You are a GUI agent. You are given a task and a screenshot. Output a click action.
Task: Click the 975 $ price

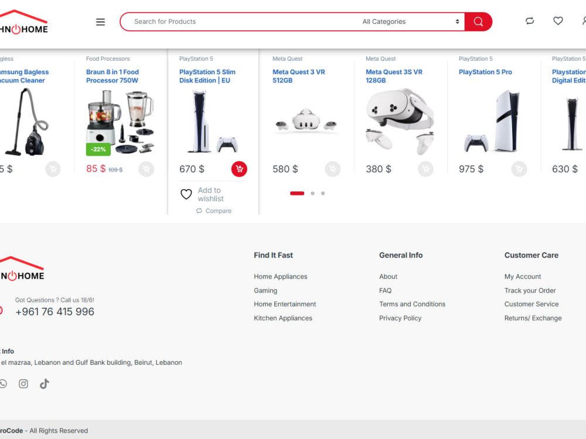click(471, 169)
